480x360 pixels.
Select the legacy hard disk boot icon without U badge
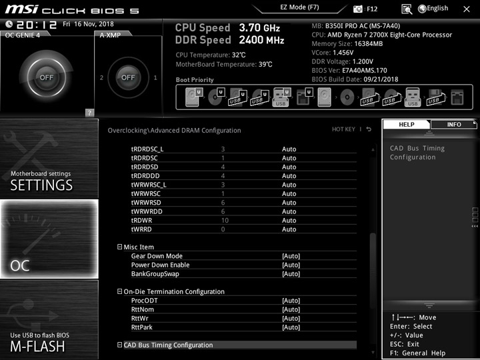click(x=324, y=97)
